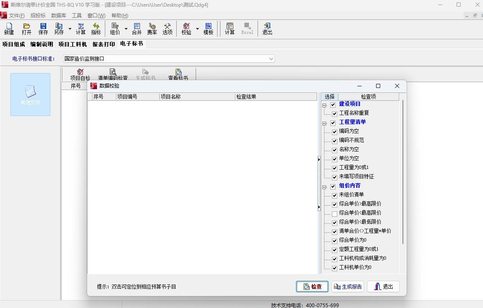The width and height of the screenshot is (483, 308).
Task: Open 选项 options tool icon
Action: (x=168, y=28)
